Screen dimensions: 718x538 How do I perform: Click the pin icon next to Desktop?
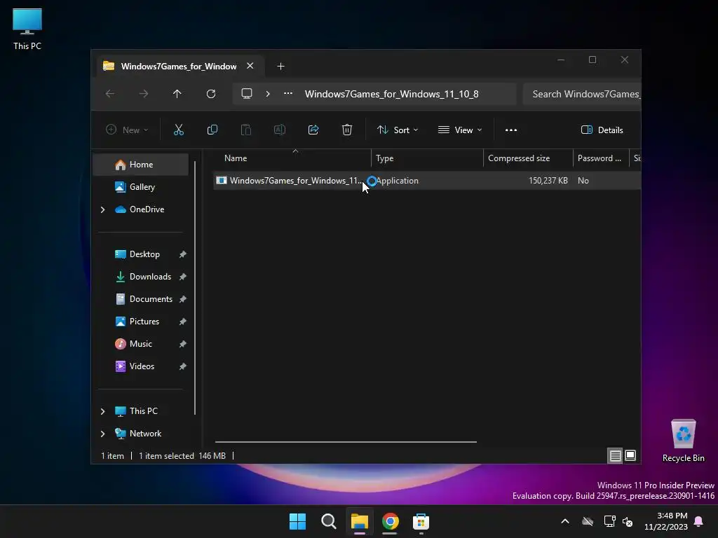click(183, 254)
